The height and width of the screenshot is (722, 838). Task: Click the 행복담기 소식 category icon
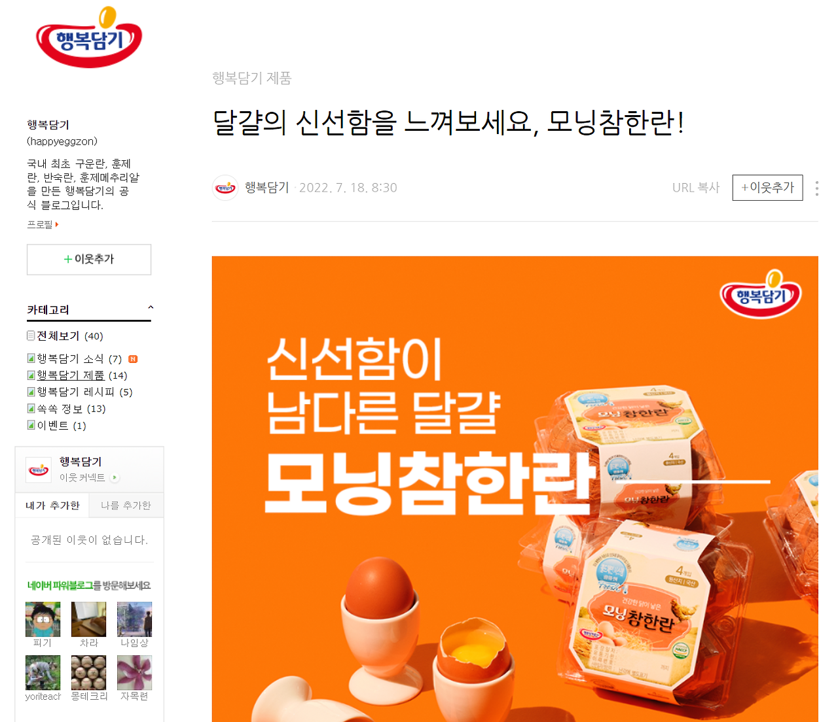point(31,358)
